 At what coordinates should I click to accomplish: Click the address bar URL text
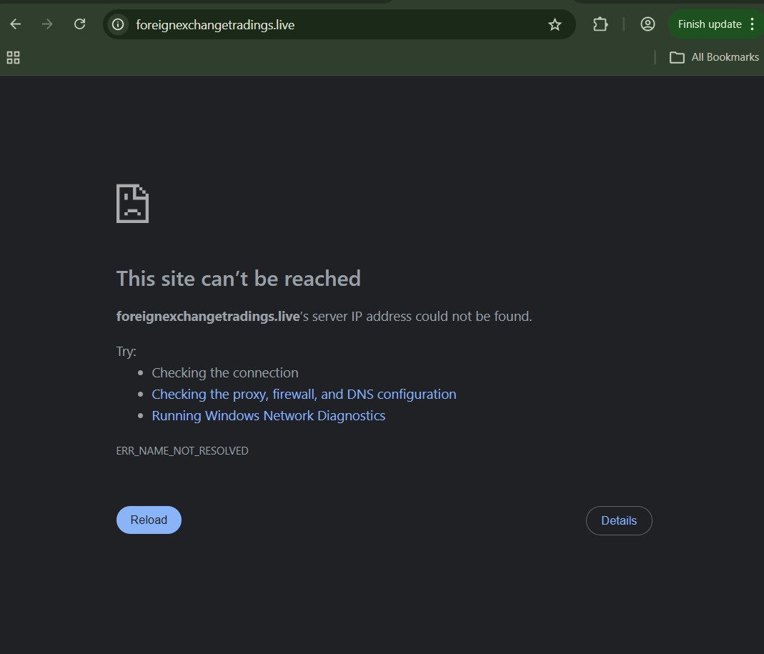[x=215, y=25]
